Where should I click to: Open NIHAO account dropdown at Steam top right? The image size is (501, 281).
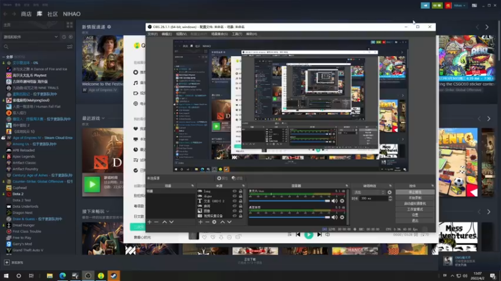pyautogui.click(x=460, y=6)
